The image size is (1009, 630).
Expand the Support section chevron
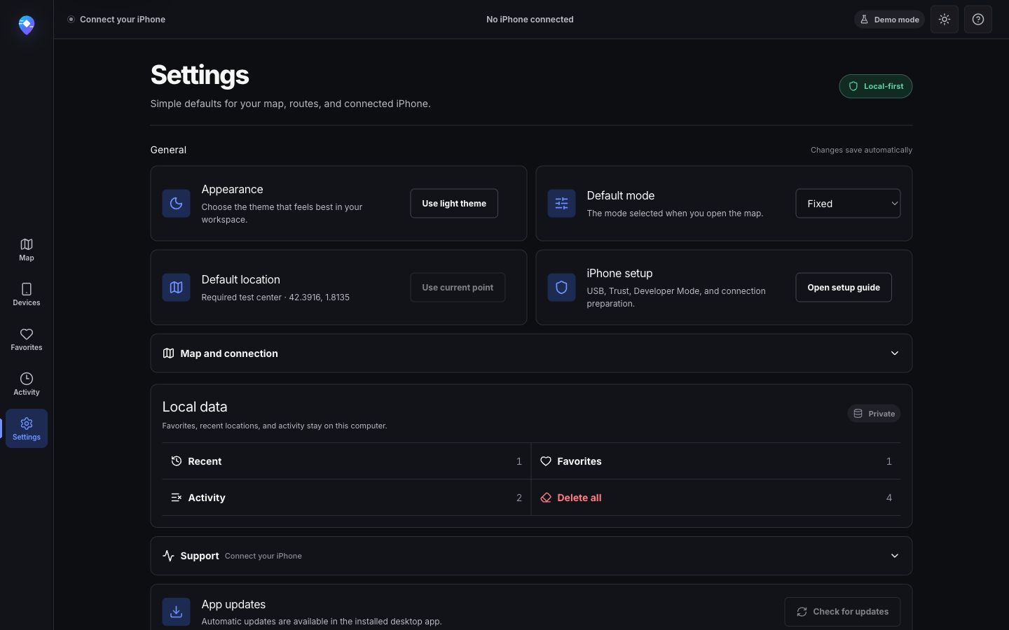[895, 556]
